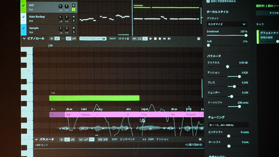
Task: Click the key field showing A4 = 440 Hz
Action: pos(227,125)
